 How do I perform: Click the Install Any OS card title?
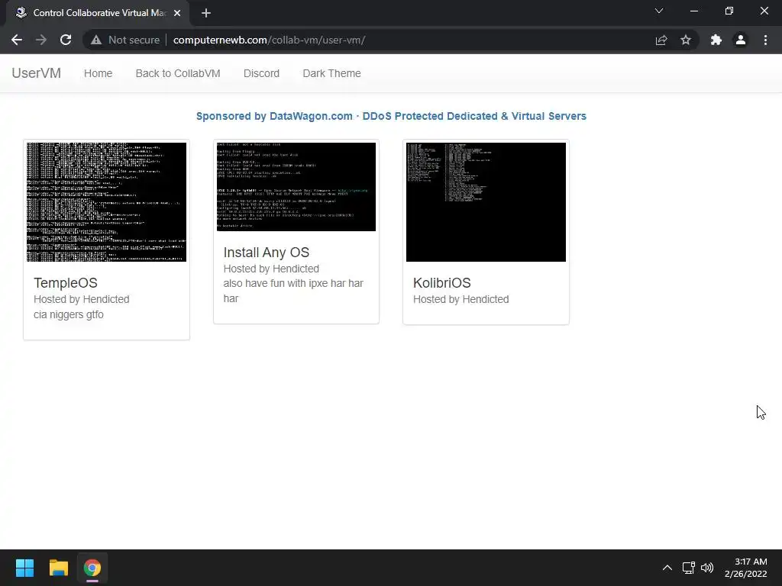[267, 252]
